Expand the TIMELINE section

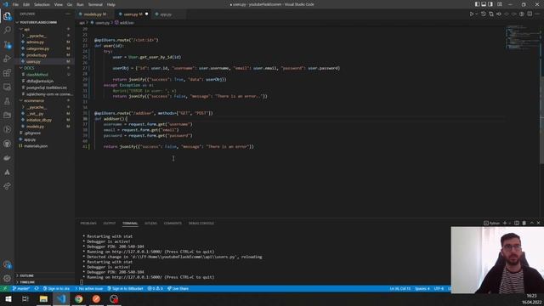44,282
